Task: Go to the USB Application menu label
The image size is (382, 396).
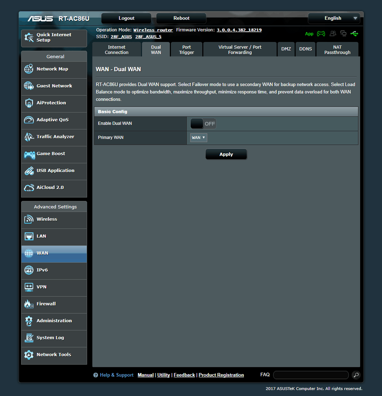Action: point(56,171)
